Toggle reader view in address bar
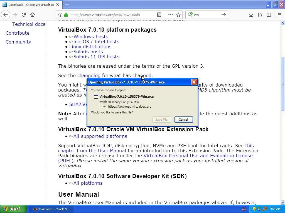The image size is (285, 213). [159, 15]
